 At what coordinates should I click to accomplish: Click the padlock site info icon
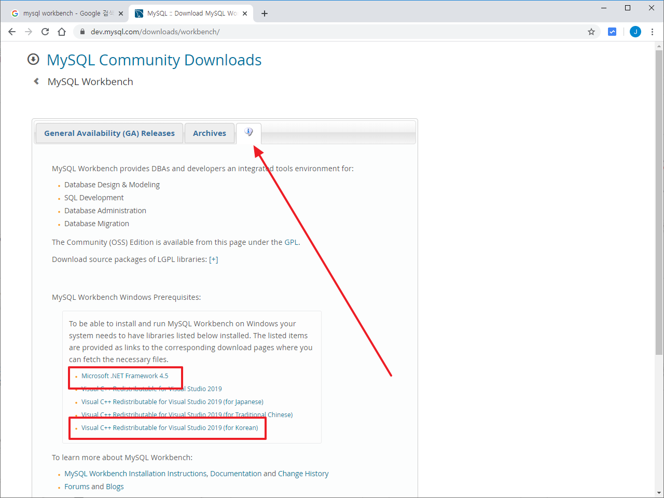click(82, 32)
